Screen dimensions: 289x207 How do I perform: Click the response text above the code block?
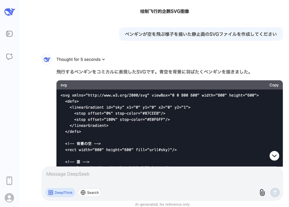coord(154,72)
